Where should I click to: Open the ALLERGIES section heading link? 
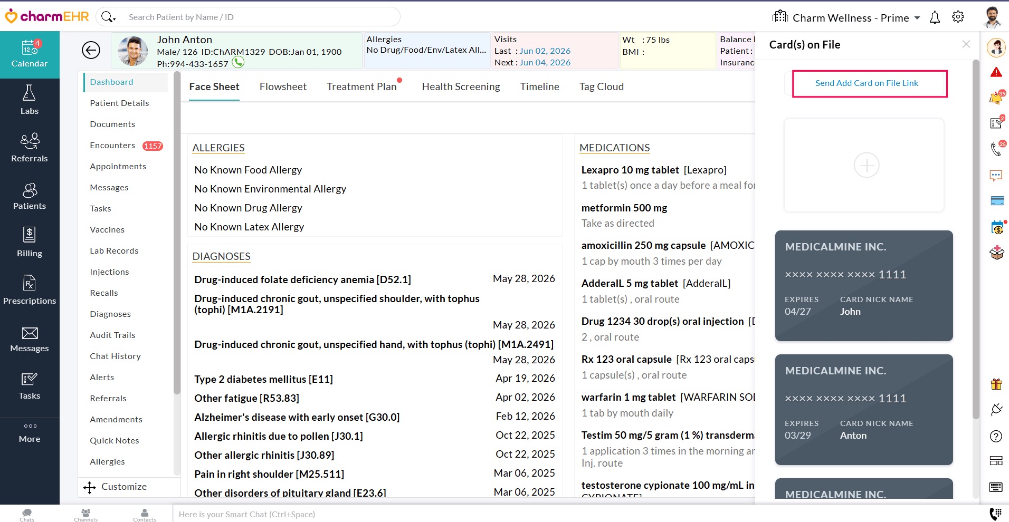tap(218, 148)
